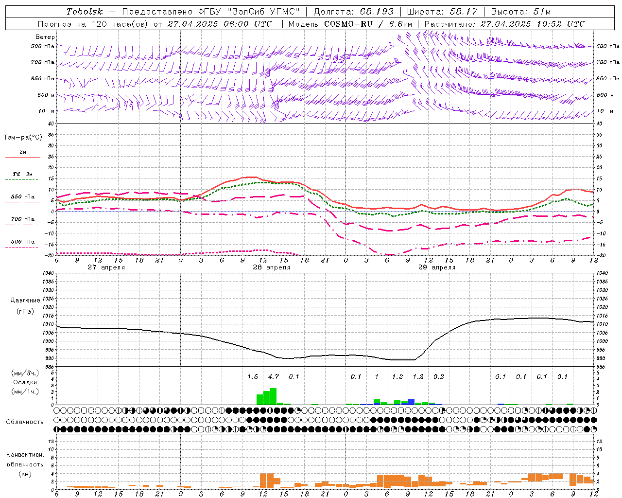The image size is (622, 498).
Task: Click the "Модель COSMO-RU / 6.6км" text
Action: click(x=350, y=24)
